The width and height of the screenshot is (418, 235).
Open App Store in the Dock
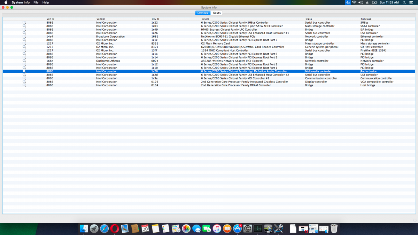238,228
